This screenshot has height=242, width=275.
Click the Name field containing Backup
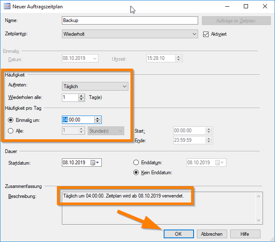pos(130,20)
